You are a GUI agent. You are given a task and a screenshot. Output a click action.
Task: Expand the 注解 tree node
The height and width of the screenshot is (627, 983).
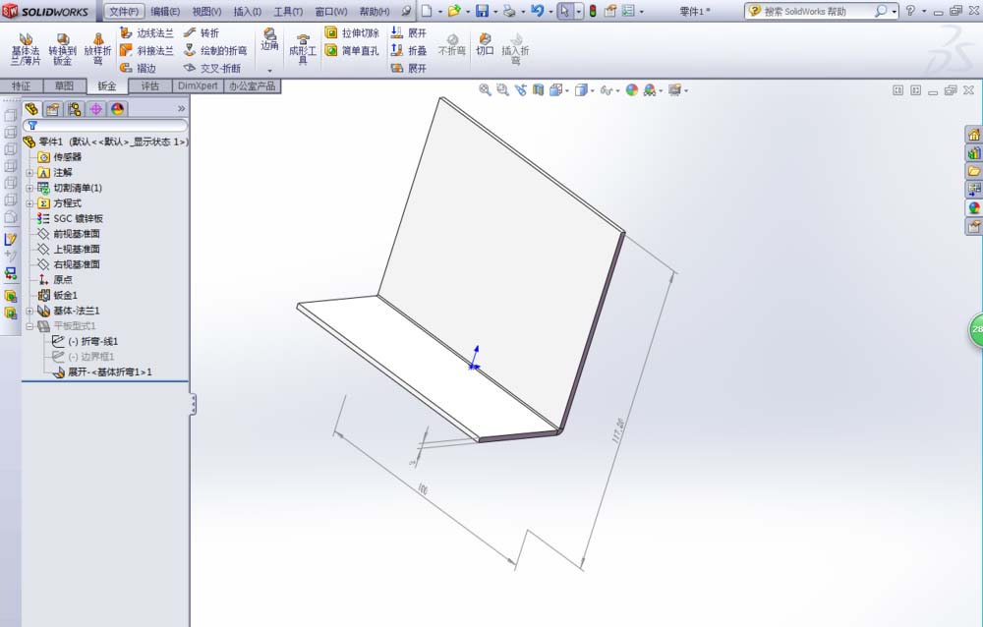[x=29, y=172]
